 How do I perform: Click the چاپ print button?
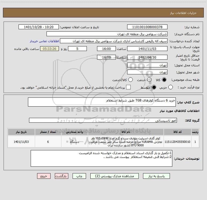(79, 176)
